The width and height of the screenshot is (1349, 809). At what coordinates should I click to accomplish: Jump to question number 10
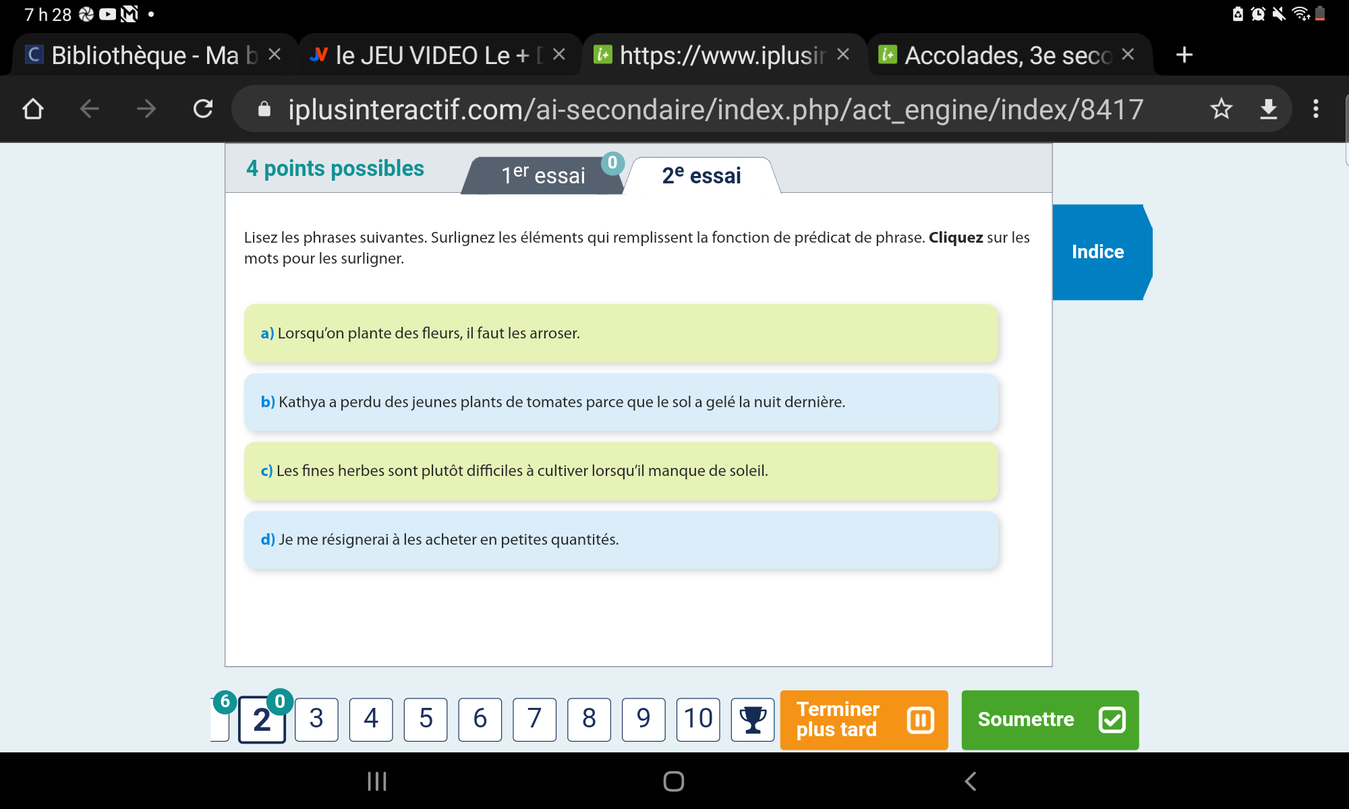[x=698, y=719]
